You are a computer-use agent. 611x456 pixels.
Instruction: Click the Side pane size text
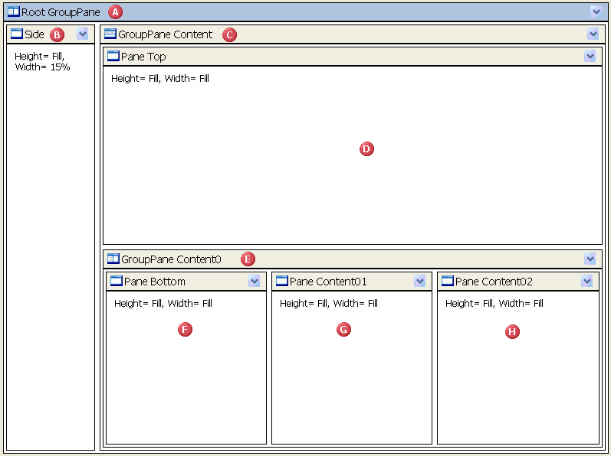(x=42, y=62)
